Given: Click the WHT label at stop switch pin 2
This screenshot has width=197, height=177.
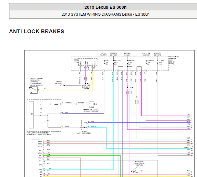Looking at the screenshot, I should pyautogui.click(x=67, y=126).
